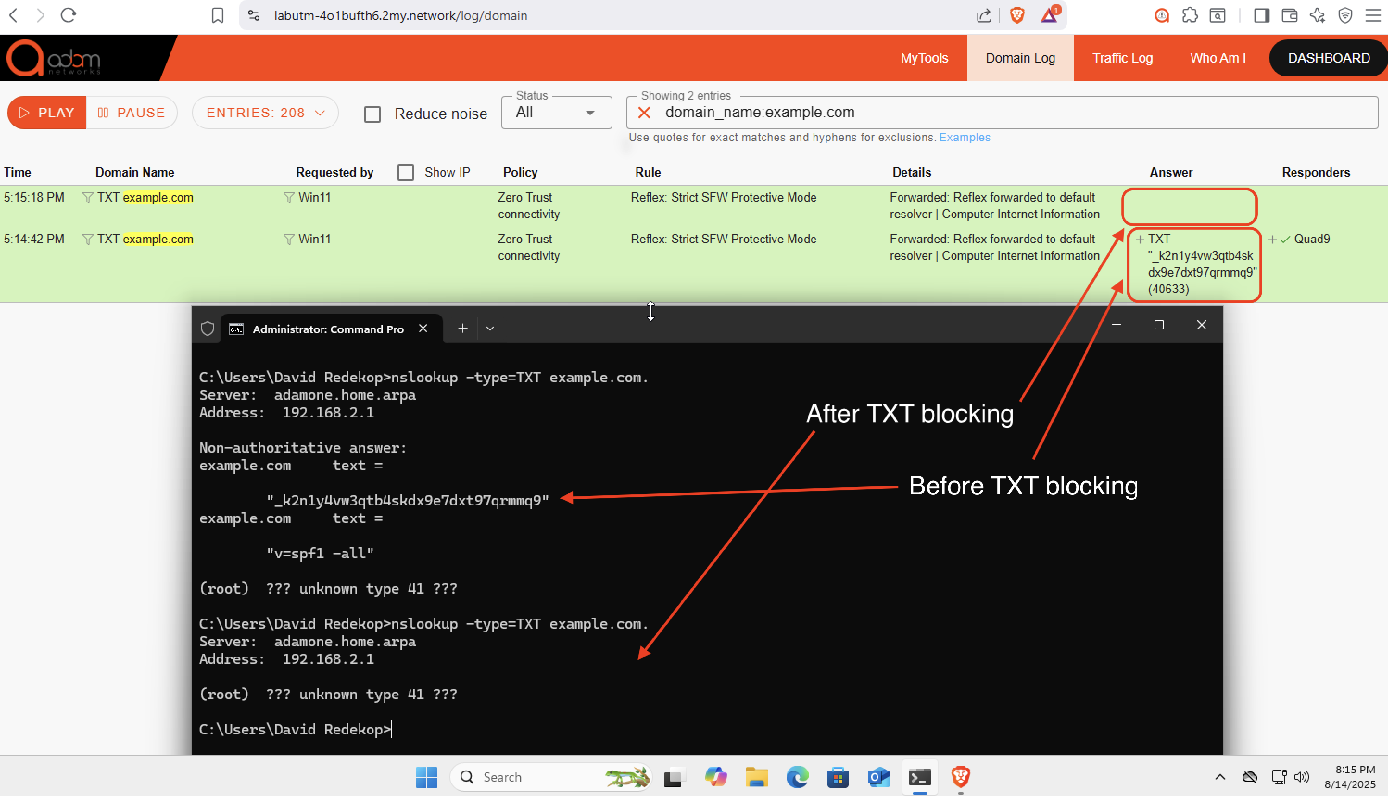
Task: Show hidden tray icons chevron
Action: pyautogui.click(x=1220, y=777)
